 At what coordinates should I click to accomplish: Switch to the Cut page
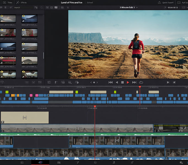click(x=40, y=162)
